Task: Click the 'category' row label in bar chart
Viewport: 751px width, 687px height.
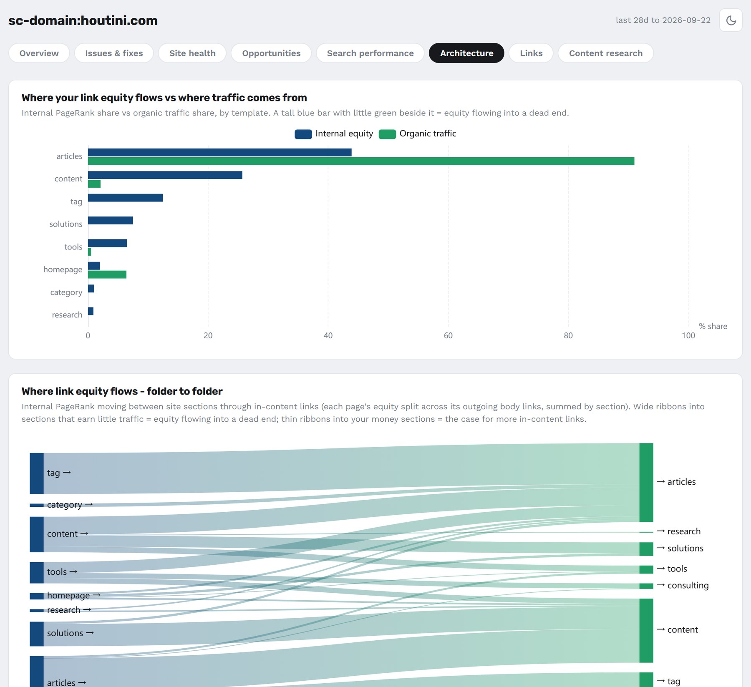Action: click(66, 292)
